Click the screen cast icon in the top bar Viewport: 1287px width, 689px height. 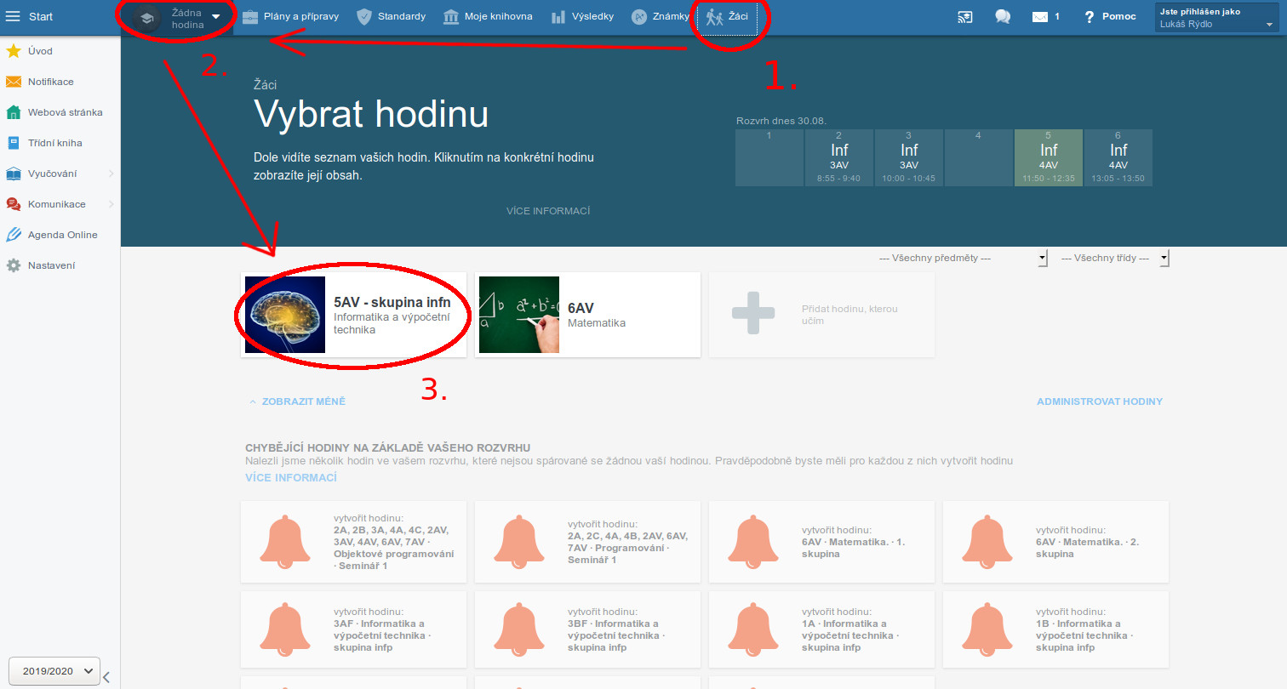(964, 17)
